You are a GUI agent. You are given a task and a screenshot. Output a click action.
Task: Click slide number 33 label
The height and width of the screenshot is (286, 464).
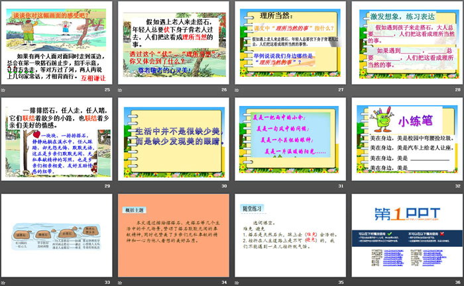(x=107, y=283)
